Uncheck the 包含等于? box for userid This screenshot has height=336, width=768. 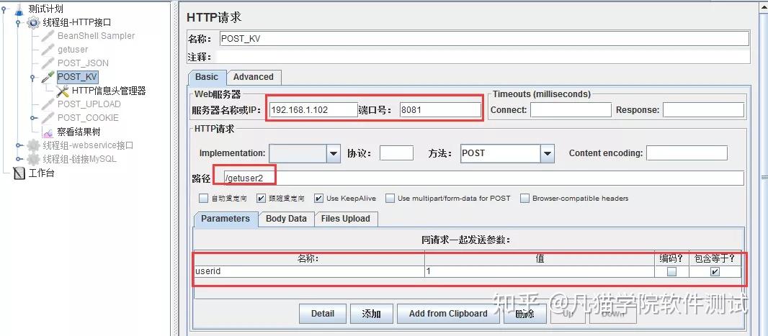(x=715, y=271)
